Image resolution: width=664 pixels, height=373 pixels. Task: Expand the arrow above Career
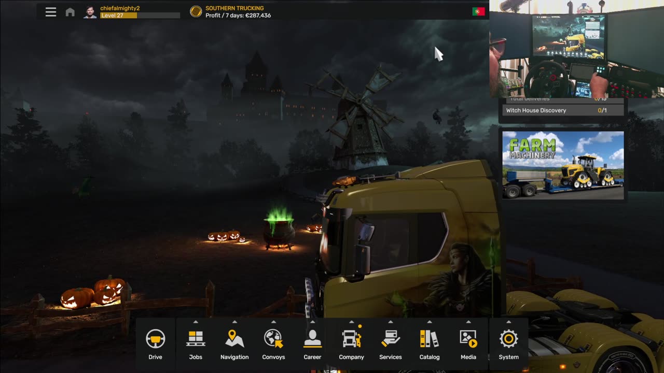[312, 322]
